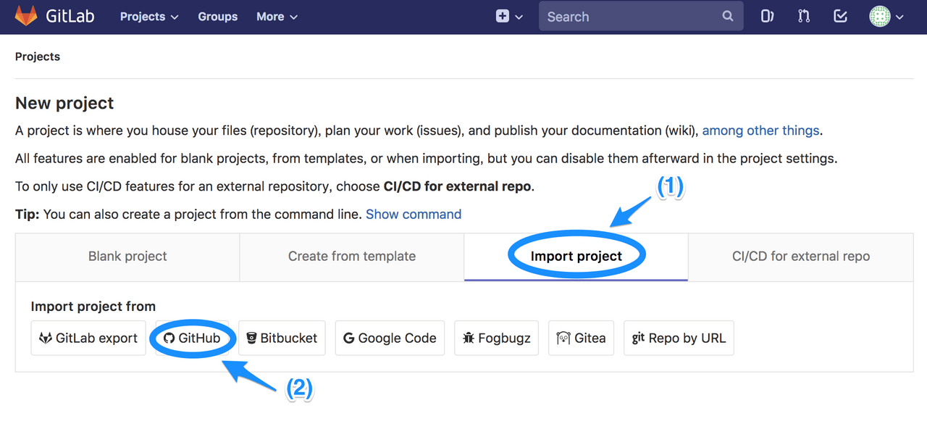This screenshot has height=432, width=927.
Task: Import from Google Code
Action: pyautogui.click(x=390, y=338)
